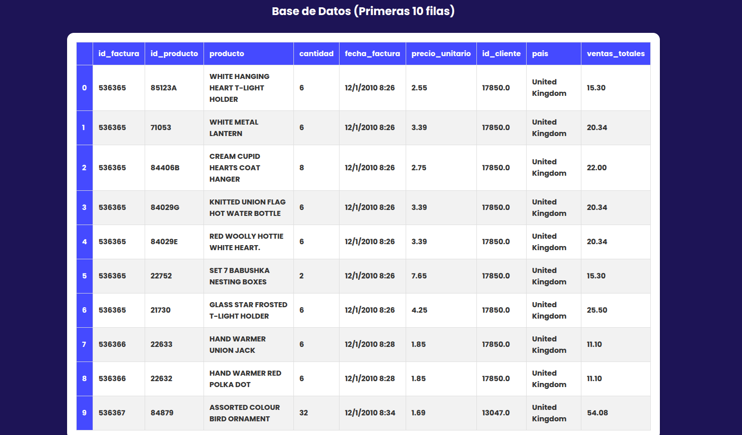This screenshot has height=435, width=742.
Task: Click product code 22632
Action: coord(162,379)
